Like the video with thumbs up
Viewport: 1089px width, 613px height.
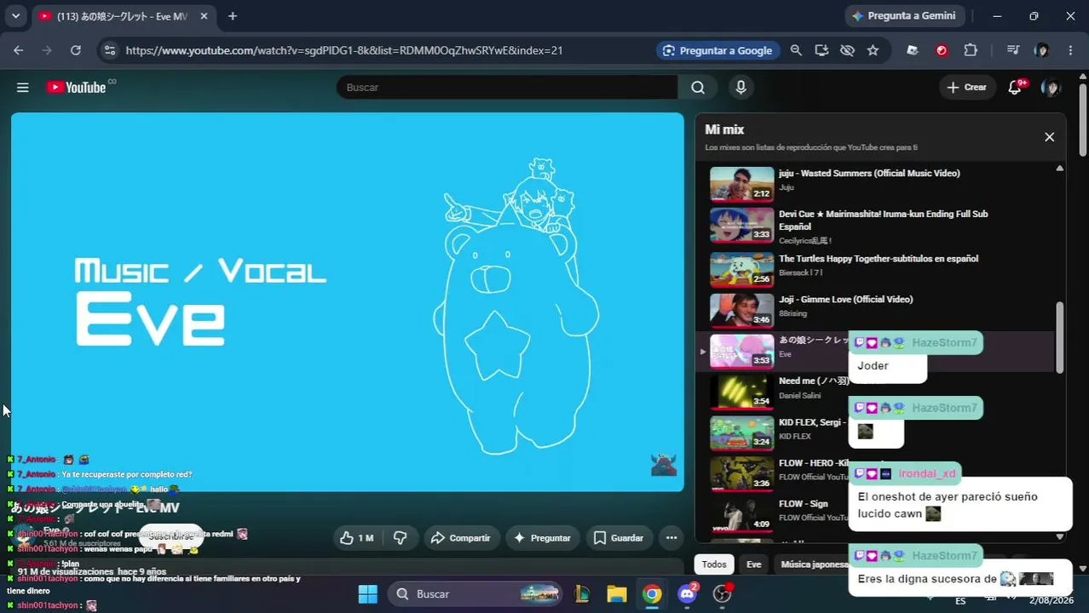pyautogui.click(x=357, y=538)
